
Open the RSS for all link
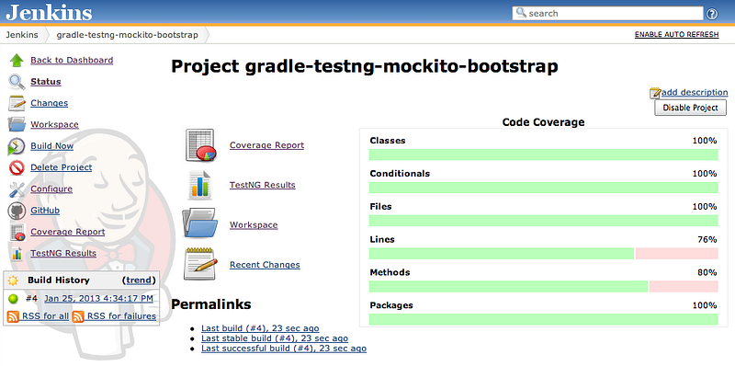pyautogui.click(x=45, y=316)
